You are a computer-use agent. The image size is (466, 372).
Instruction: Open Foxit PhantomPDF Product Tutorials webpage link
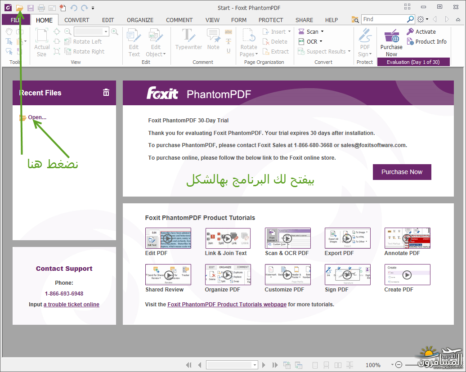pyautogui.click(x=227, y=304)
